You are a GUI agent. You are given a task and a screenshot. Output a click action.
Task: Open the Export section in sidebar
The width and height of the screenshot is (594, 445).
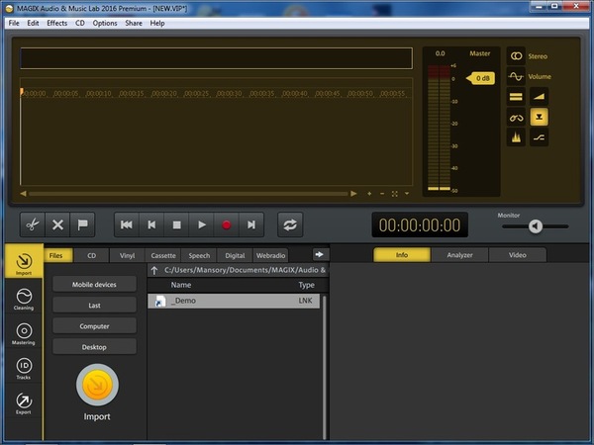point(23,404)
